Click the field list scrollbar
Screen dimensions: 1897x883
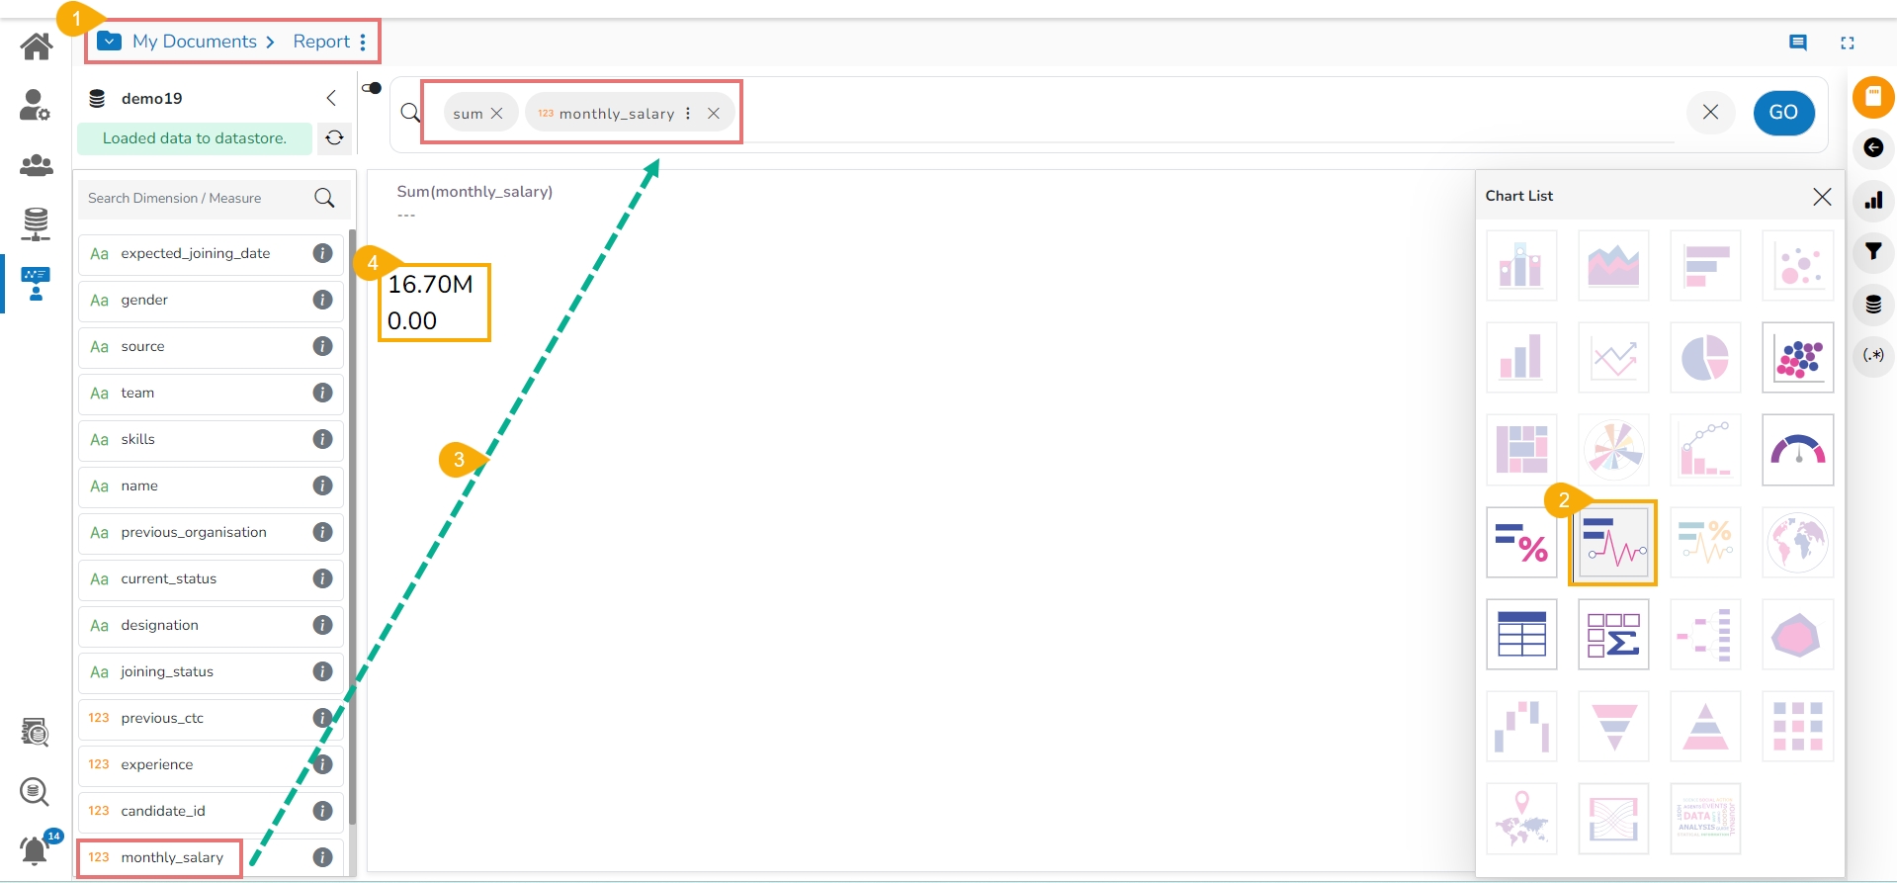[352, 528]
